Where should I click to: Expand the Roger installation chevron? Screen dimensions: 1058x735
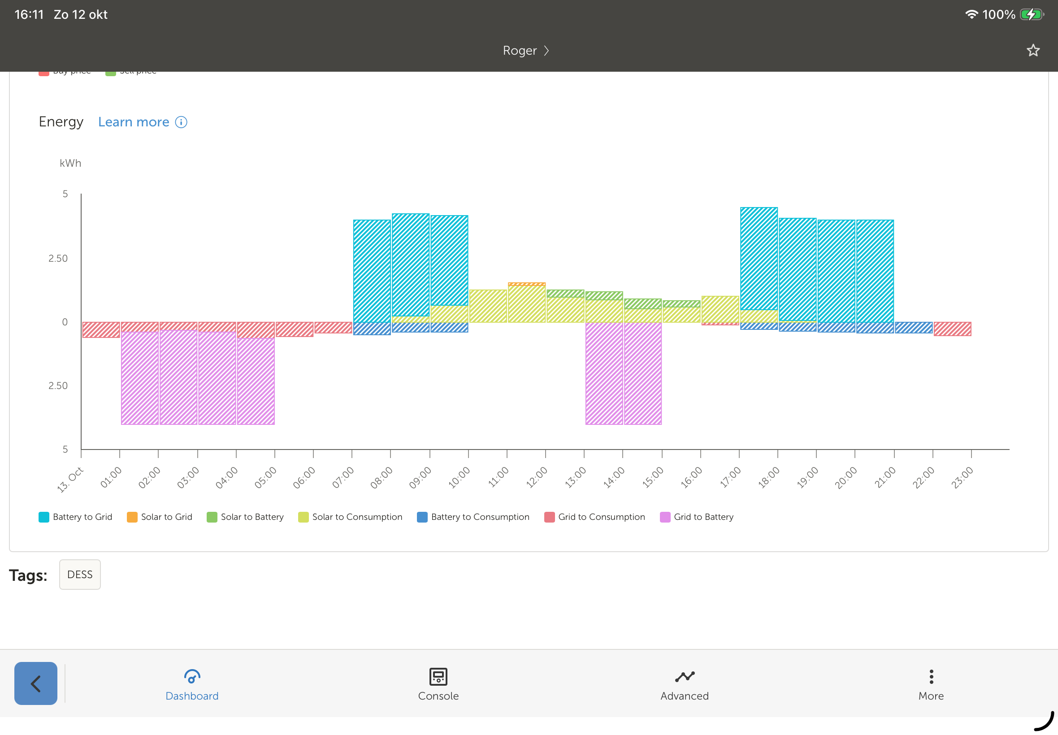546,50
